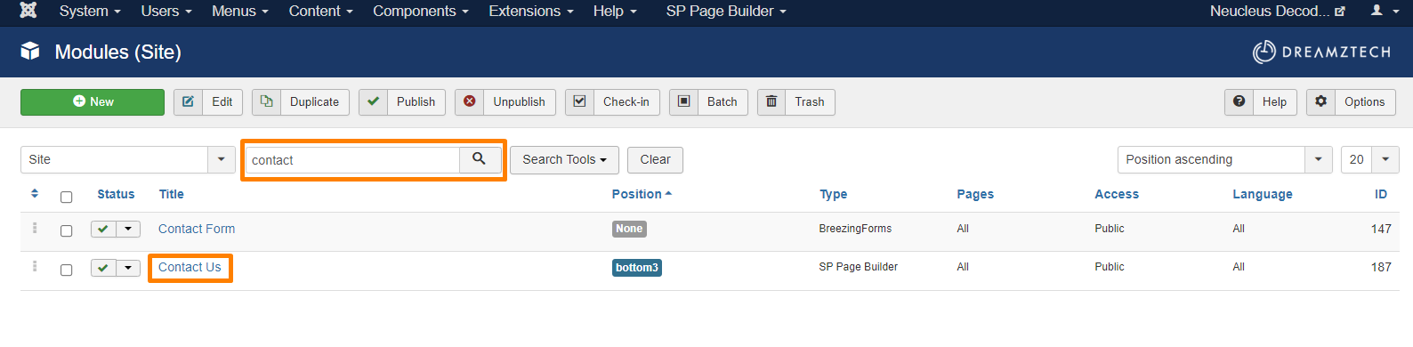This screenshot has width=1413, height=347.
Task: Open the Contact Us module link
Action: [x=190, y=267]
